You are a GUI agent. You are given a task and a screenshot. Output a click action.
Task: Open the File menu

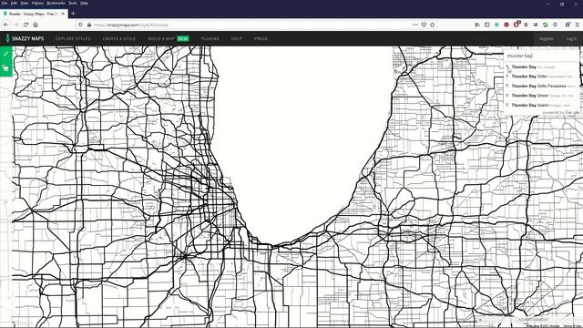point(5,3)
